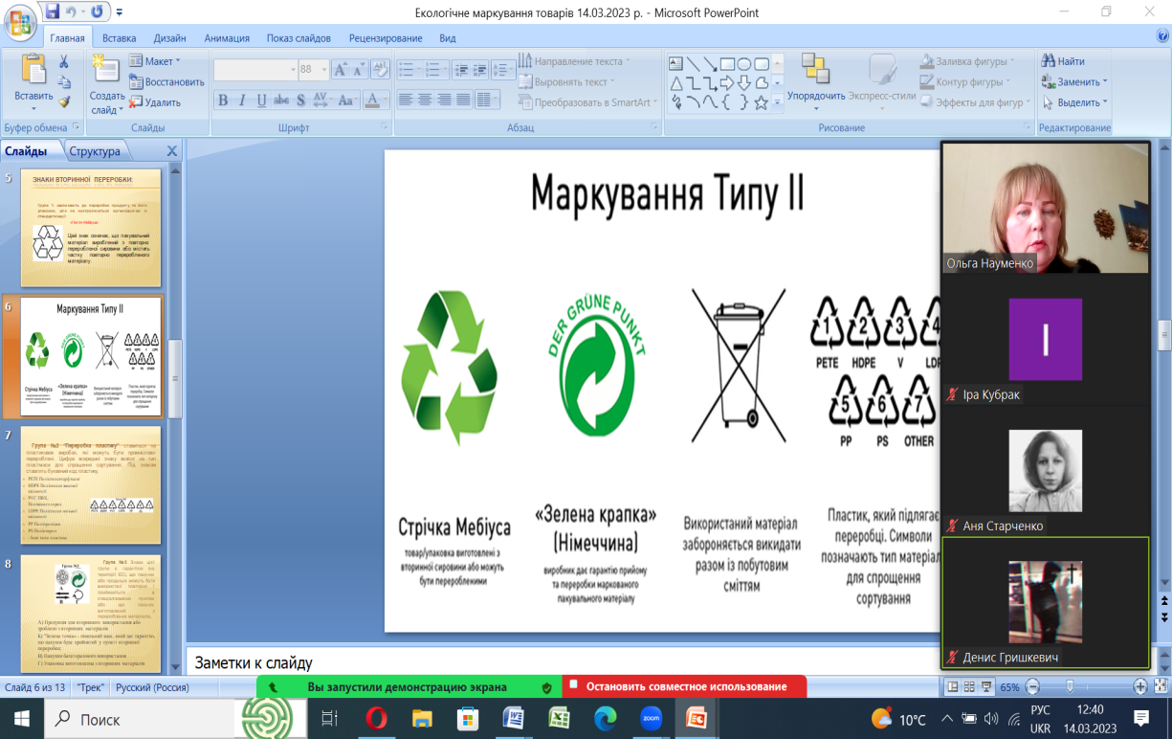Screen dimensions: 1172x739
Task: Select the five-point star shape
Action: point(761,101)
